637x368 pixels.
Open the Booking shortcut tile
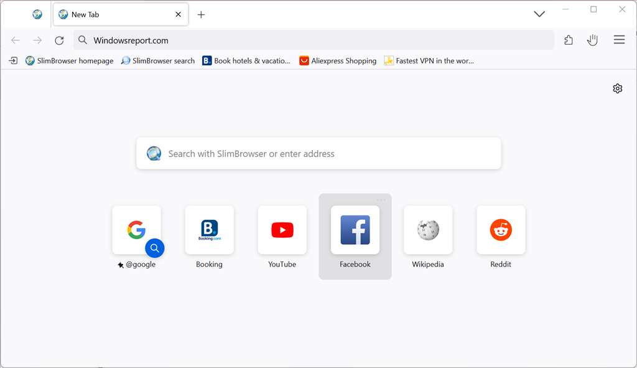point(209,230)
